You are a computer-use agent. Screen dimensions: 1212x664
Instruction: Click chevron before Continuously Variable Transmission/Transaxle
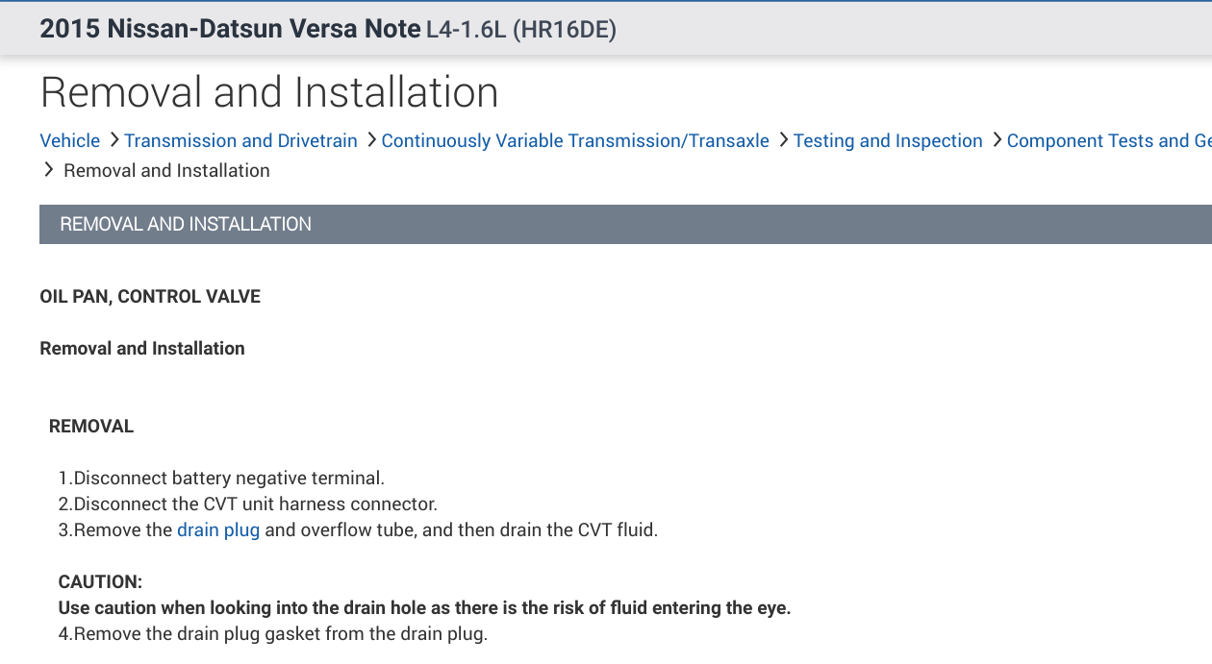tap(371, 140)
